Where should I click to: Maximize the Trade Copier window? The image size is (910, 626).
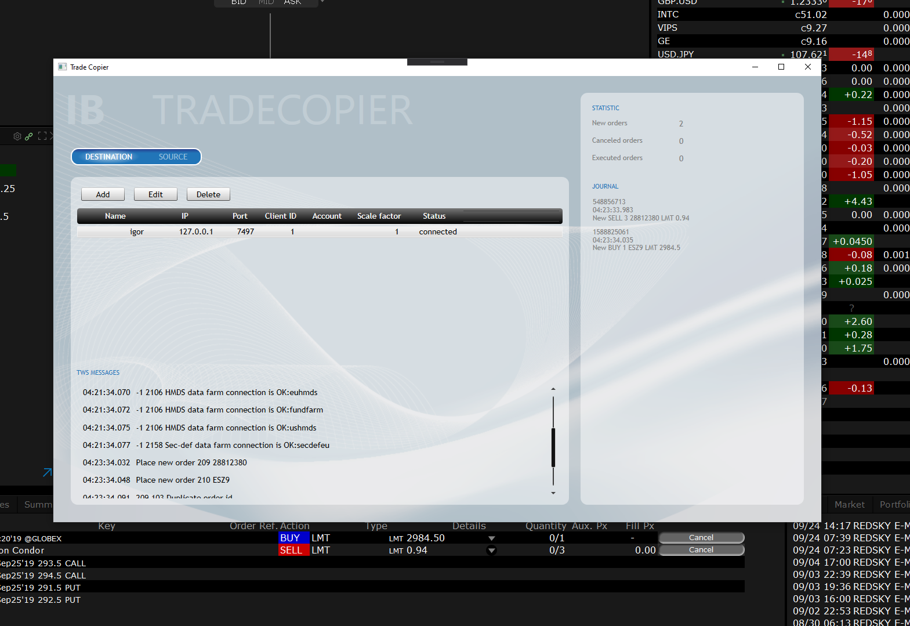(x=781, y=67)
